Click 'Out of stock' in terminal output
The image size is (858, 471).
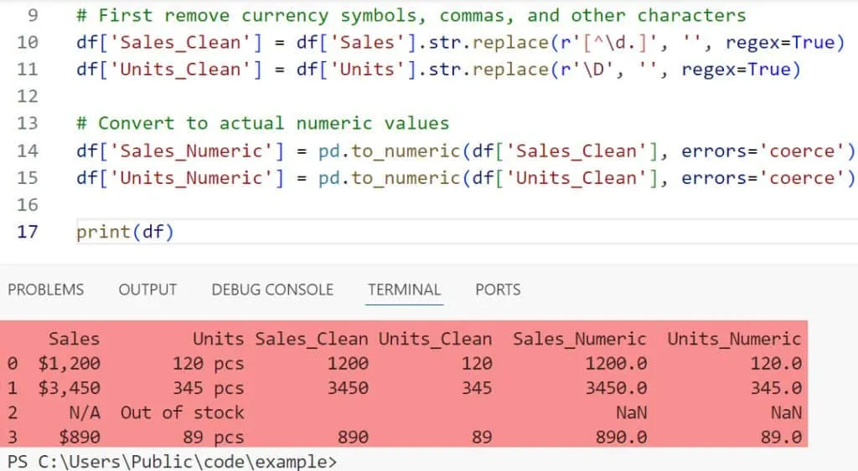click(182, 412)
